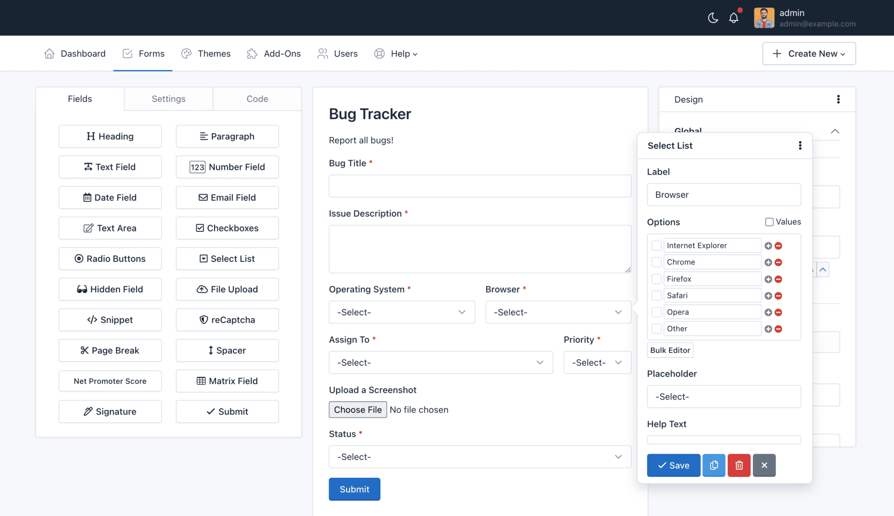This screenshot has height=516, width=894.
Task: Open notifications bell
Action: pos(734,18)
